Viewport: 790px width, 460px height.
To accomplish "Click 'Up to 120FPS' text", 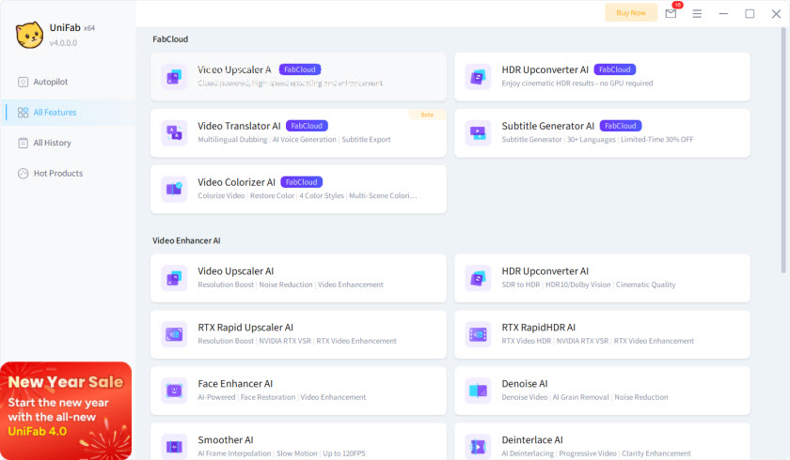I will (x=344, y=453).
